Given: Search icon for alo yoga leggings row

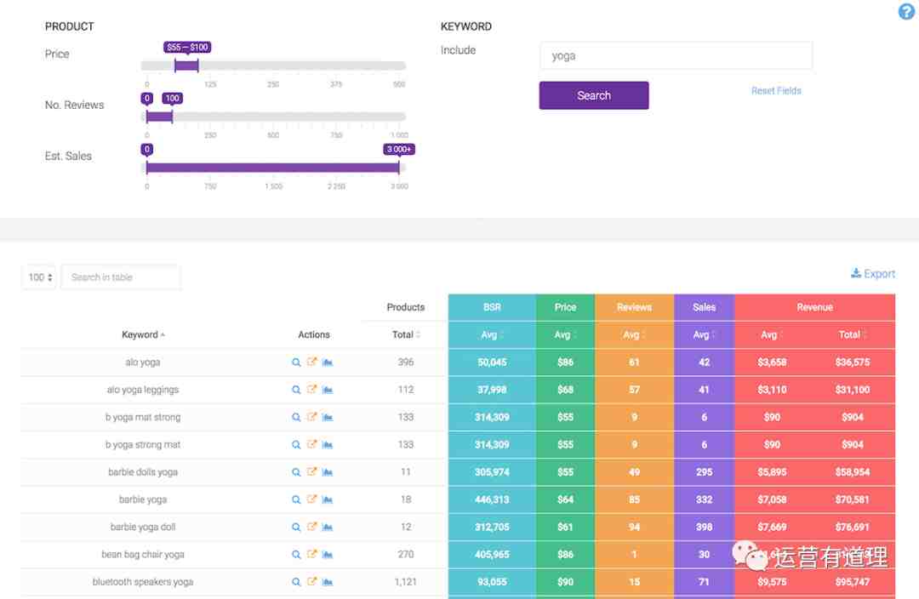Looking at the screenshot, I should click(296, 390).
